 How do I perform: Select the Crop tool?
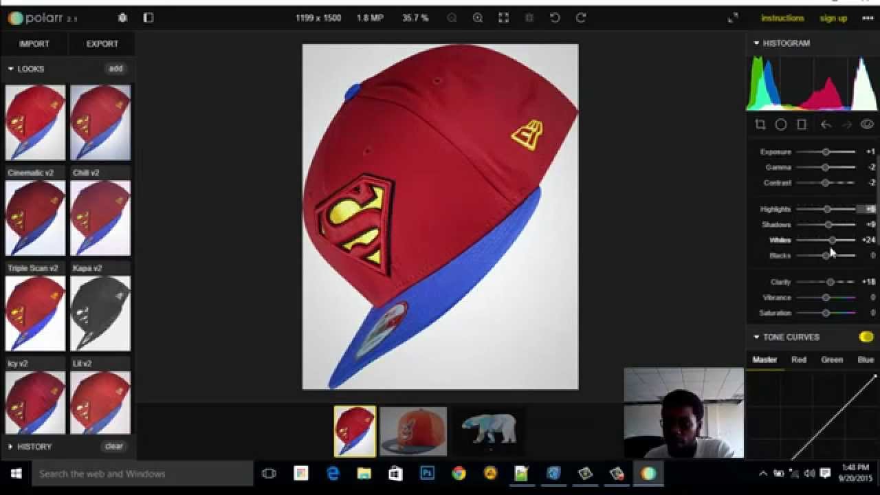tap(760, 124)
